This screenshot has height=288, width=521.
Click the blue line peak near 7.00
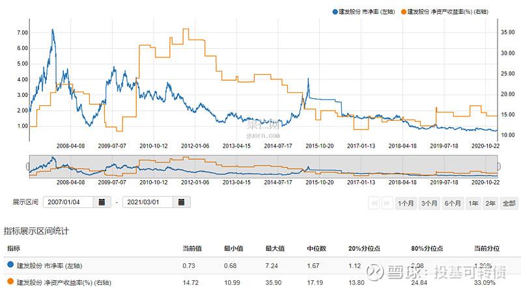(53, 30)
